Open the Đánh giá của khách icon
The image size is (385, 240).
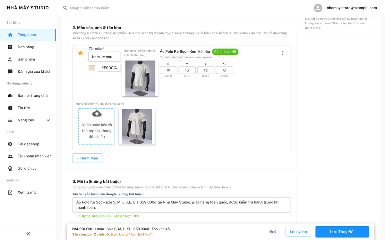tap(10, 72)
